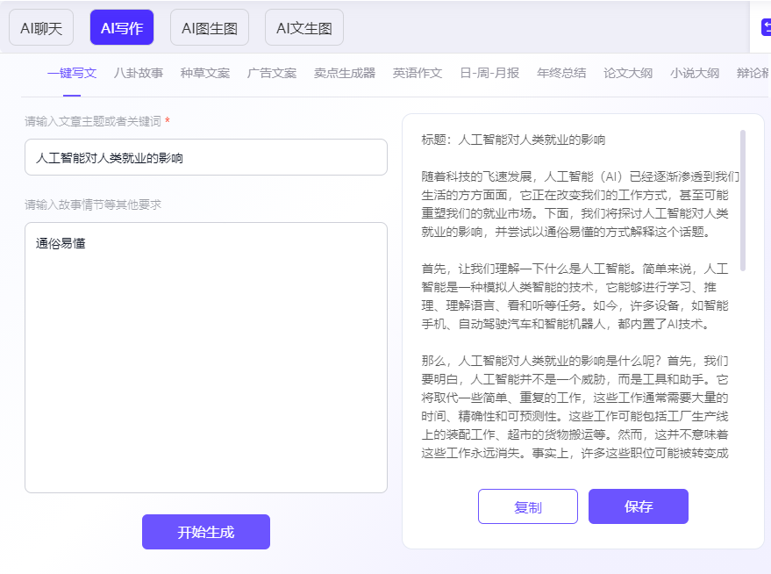The height and width of the screenshot is (574, 771).
Task: Open the AI图生图 feature
Action: [209, 27]
